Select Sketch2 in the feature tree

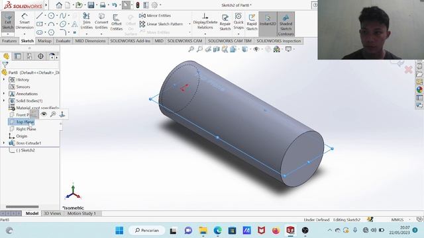(x=25, y=150)
